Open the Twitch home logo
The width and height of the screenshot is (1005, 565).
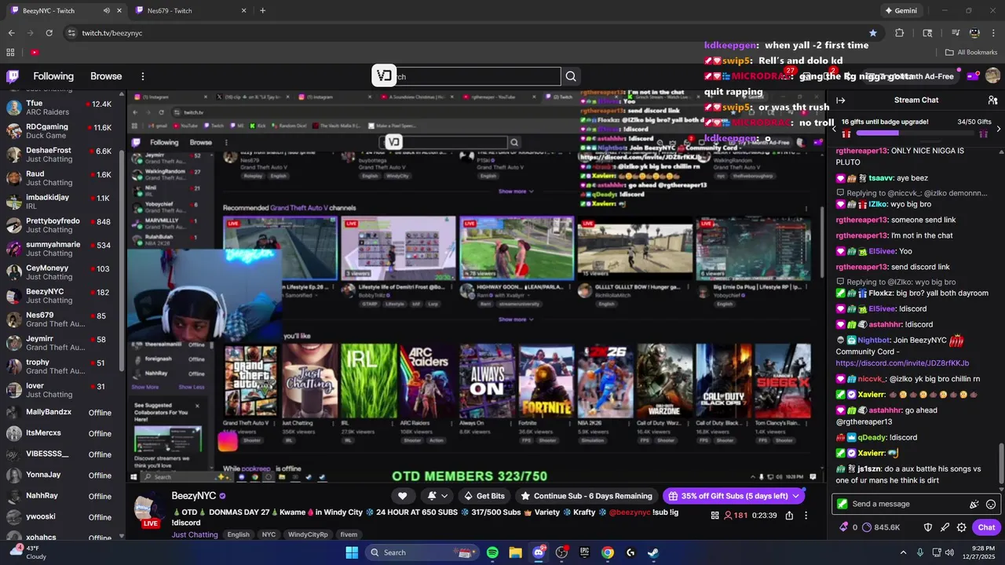coord(13,76)
